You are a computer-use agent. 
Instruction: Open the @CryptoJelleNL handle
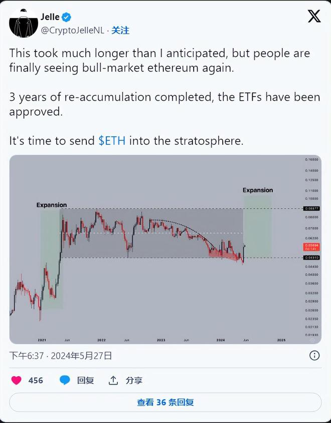click(x=72, y=31)
